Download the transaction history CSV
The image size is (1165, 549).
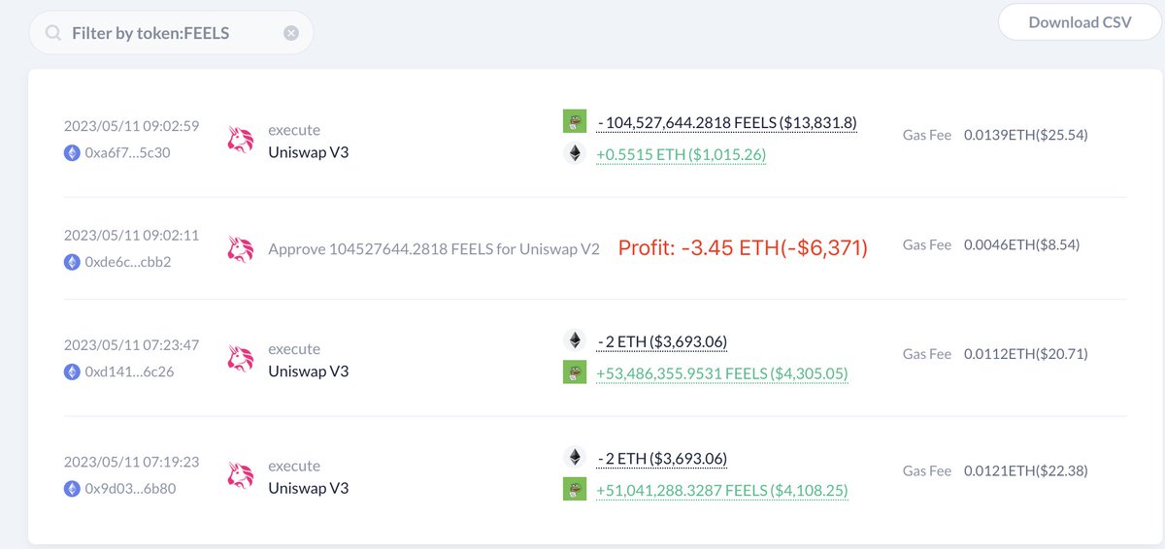tap(1080, 22)
